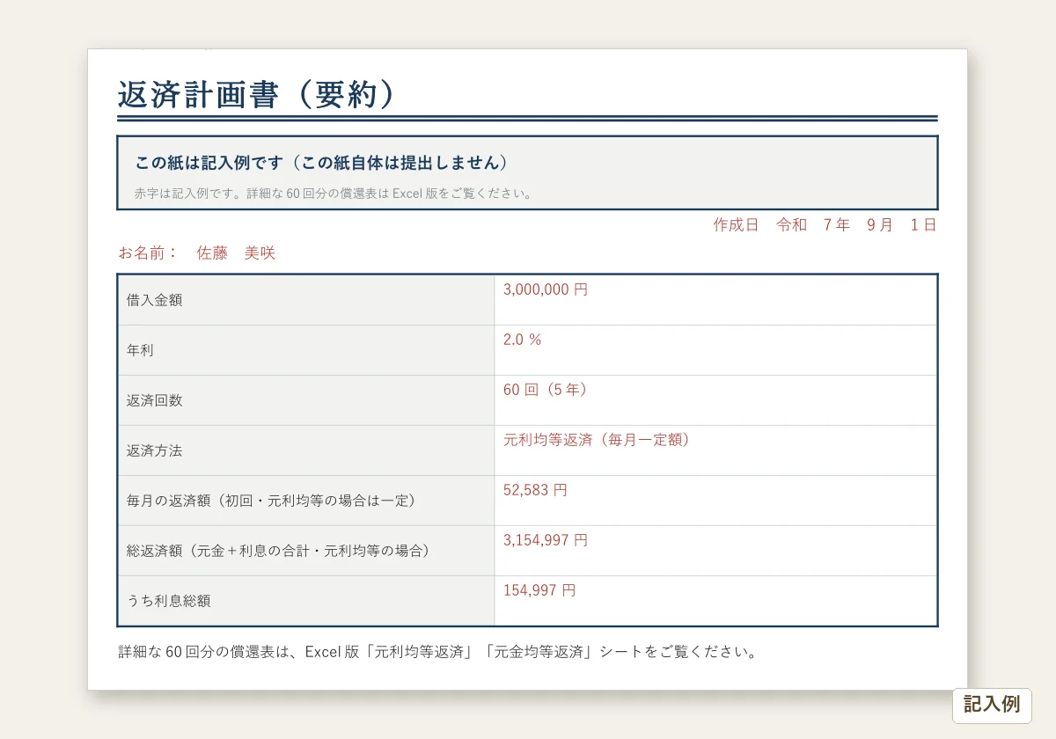1056x739 pixels.
Task: Select the value 2.0 %
Action: [x=523, y=340]
